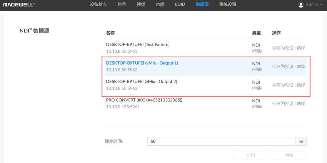Click 保存为预设 for vMix - Output 1
The image size is (327, 163).
283,67
